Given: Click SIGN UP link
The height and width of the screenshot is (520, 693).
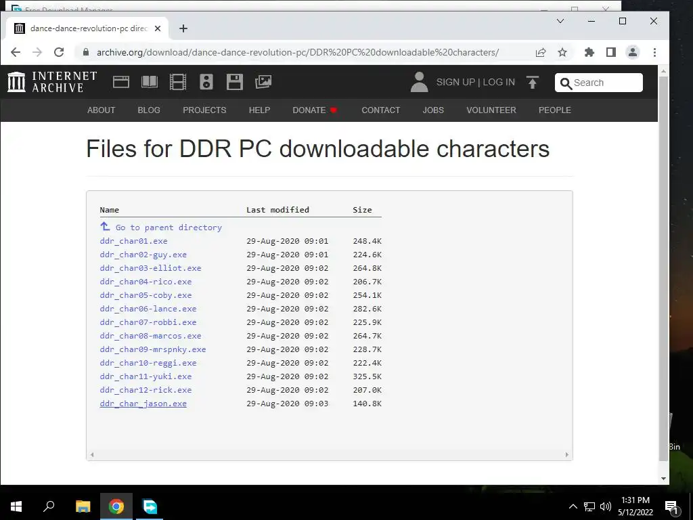Looking at the screenshot, I should pyautogui.click(x=455, y=82).
